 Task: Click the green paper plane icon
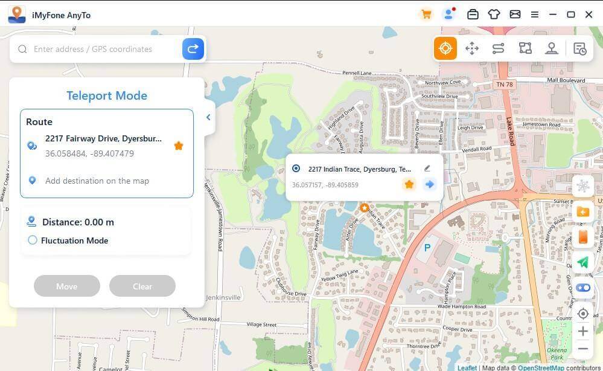[583, 262]
